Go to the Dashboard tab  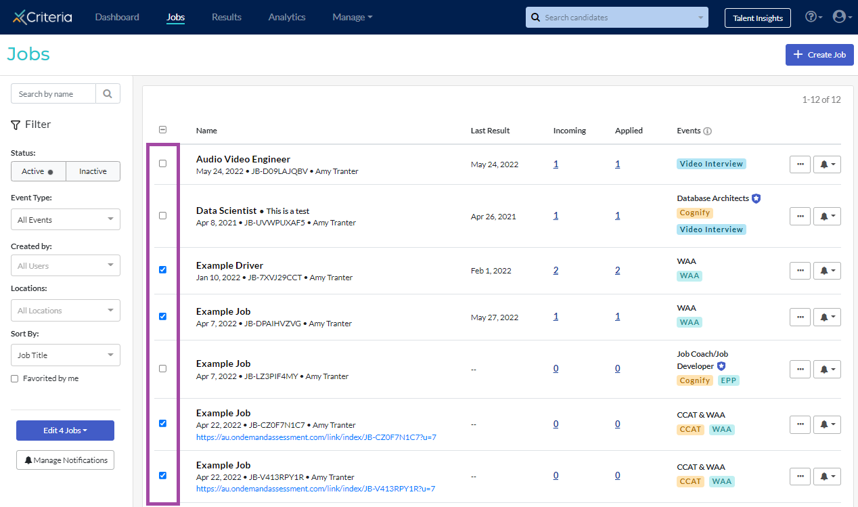117,17
